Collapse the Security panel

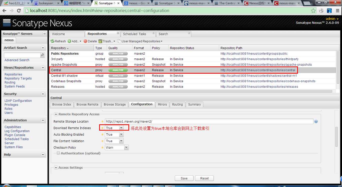(x=43, y=94)
